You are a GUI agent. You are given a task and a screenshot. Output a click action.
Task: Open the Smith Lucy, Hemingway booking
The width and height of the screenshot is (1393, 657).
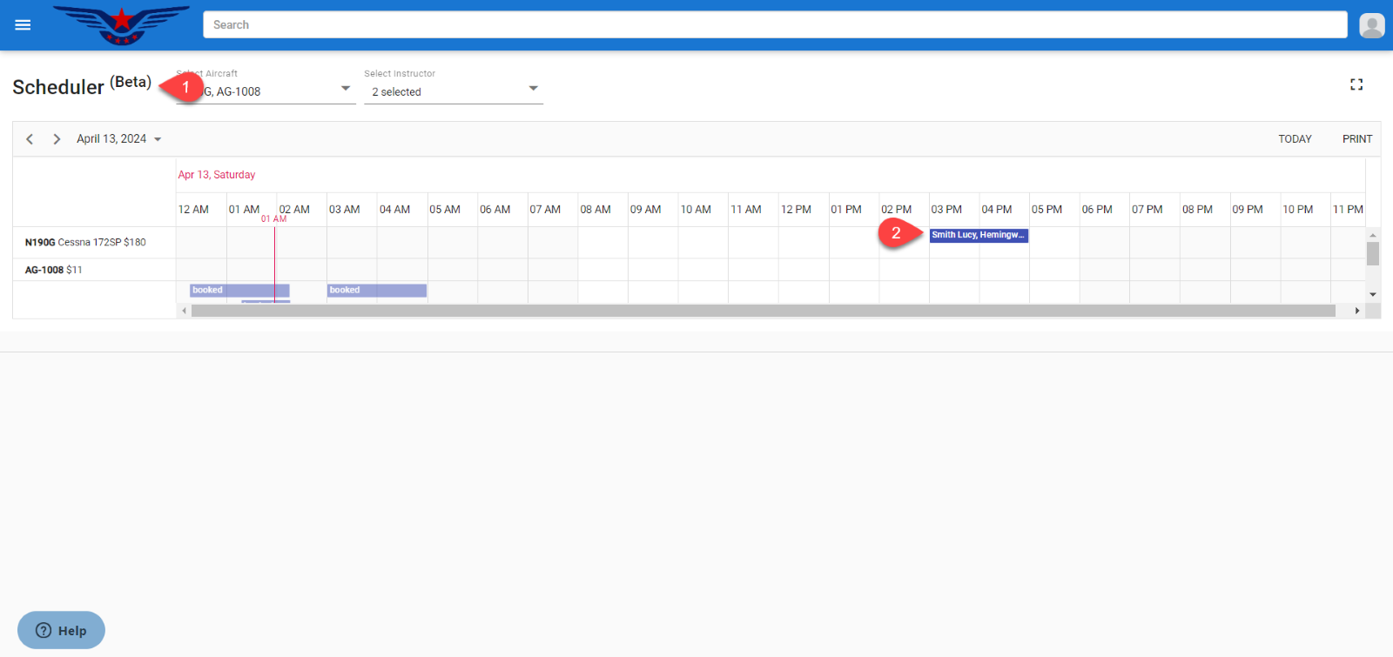pyautogui.click(x=978, y=235)
